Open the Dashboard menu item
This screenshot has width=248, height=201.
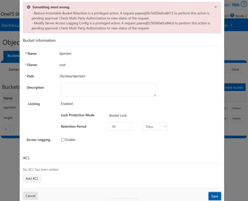click(x=11, y=25)
